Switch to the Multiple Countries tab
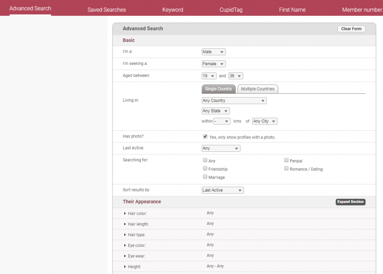Screen dimensions: 383x274 [x=257, y=89]
